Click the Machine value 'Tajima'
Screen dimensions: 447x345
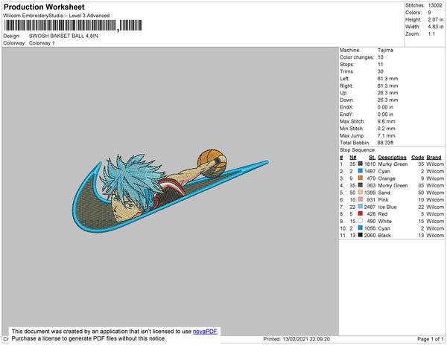click(x=385, y=50)
